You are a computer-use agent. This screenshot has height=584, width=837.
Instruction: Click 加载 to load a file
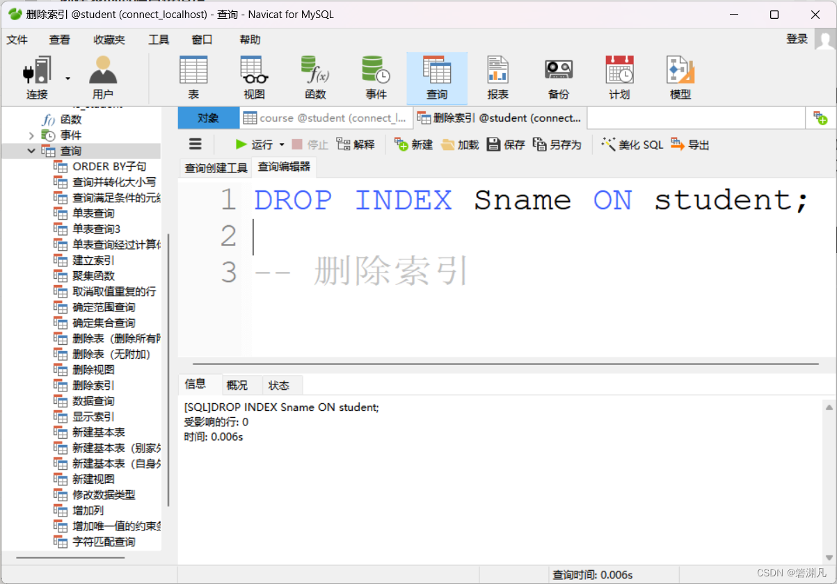460,145
